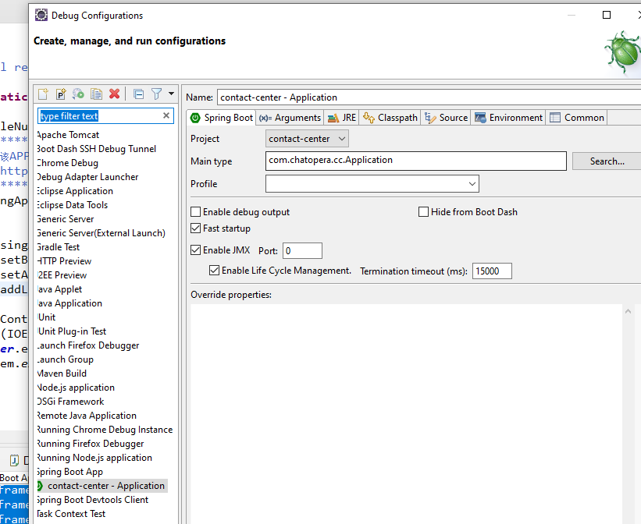Click the JMX Port field
This screenshot has height=524, width=641.
pos(302,251)
